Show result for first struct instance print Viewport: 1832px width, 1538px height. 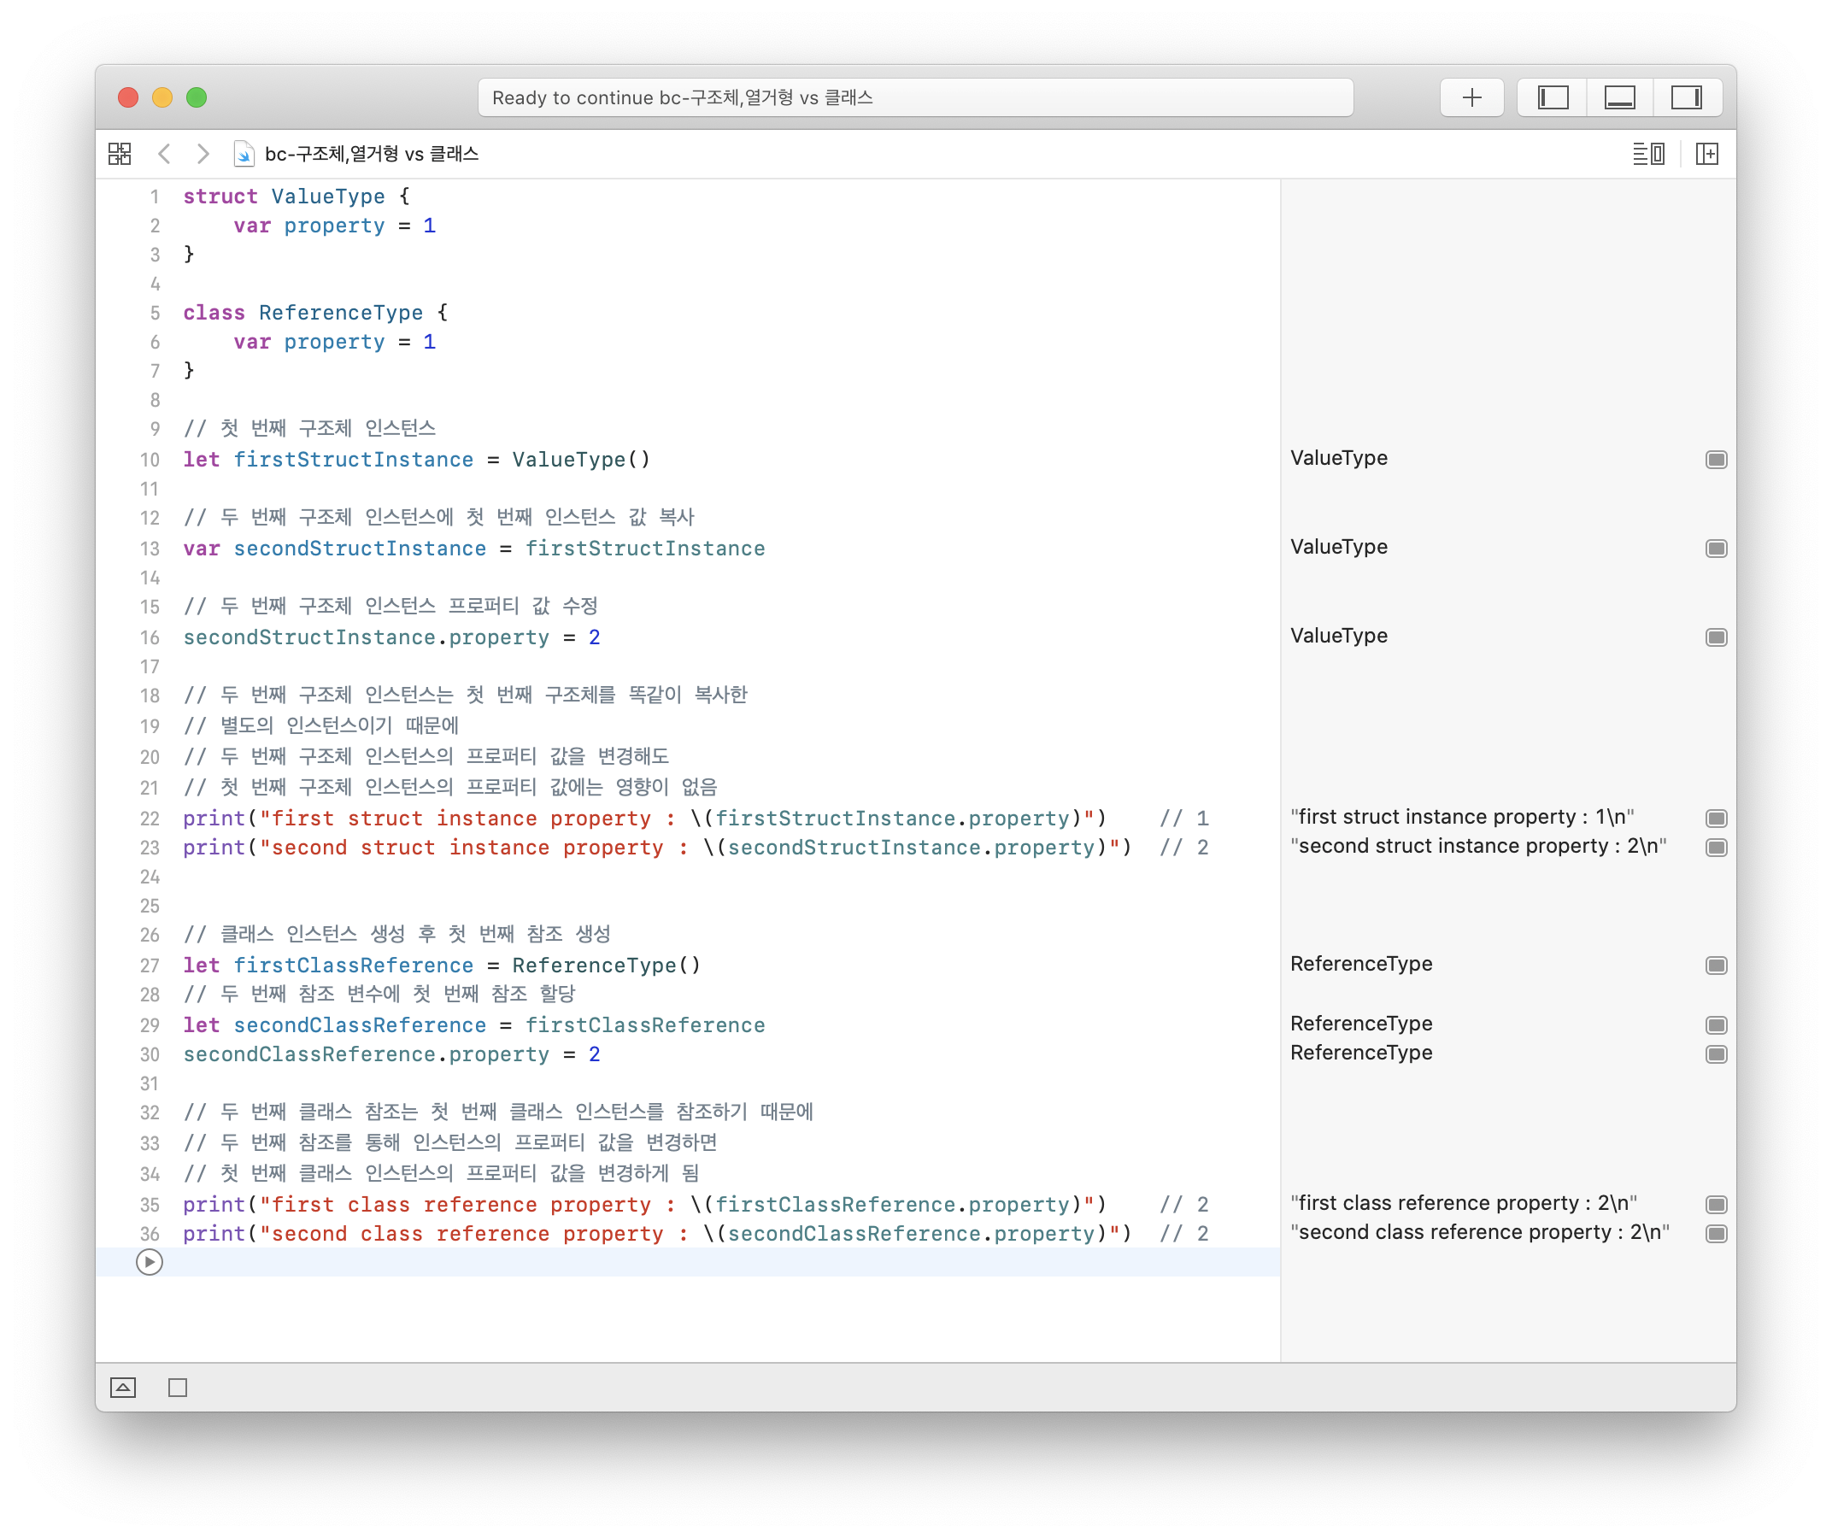coord(1715,819)
